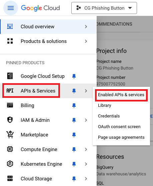
Task: Open the Products & solutions label
Action: pyautogui.click(x=44, y=41)
